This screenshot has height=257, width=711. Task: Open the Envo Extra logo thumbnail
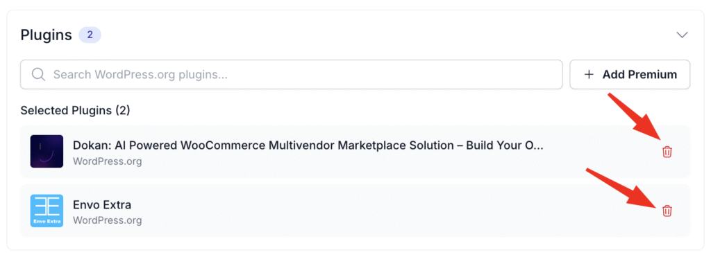click(47, 211)
